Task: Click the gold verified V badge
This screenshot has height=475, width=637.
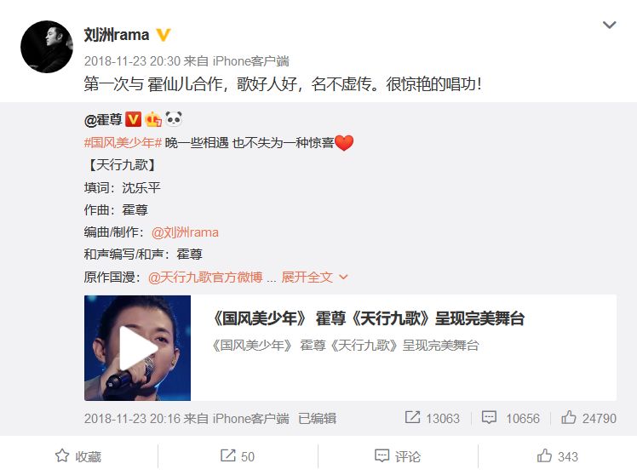Action: (163, 35)
